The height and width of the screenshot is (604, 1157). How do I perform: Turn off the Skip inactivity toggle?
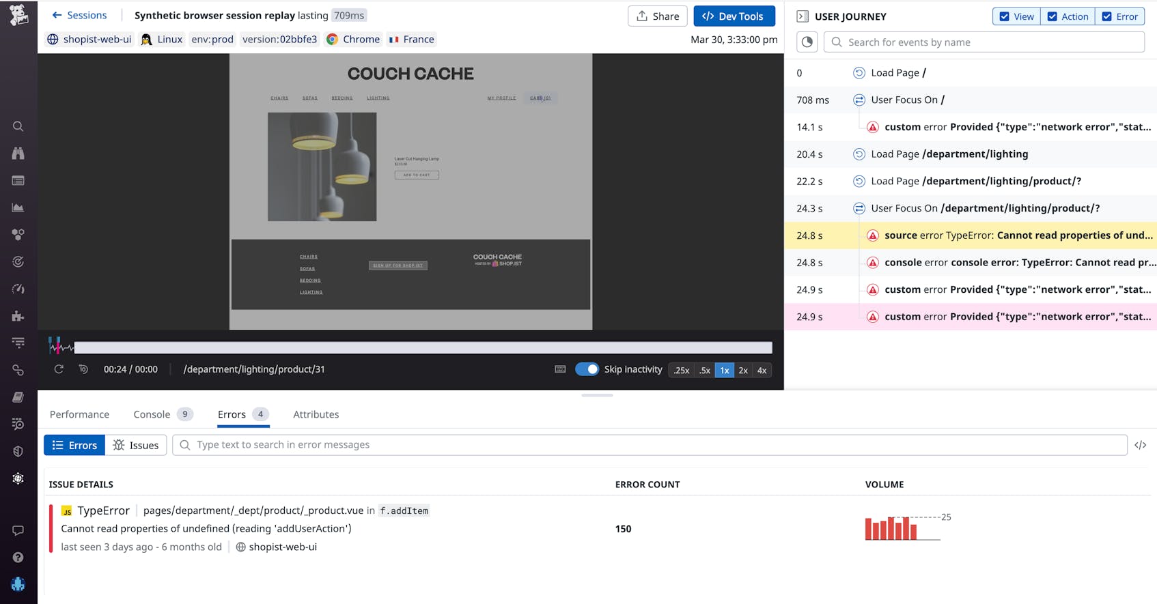coord(587,369)
